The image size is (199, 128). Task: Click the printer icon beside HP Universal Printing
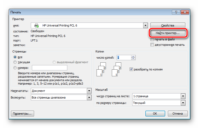click(36, 25)
